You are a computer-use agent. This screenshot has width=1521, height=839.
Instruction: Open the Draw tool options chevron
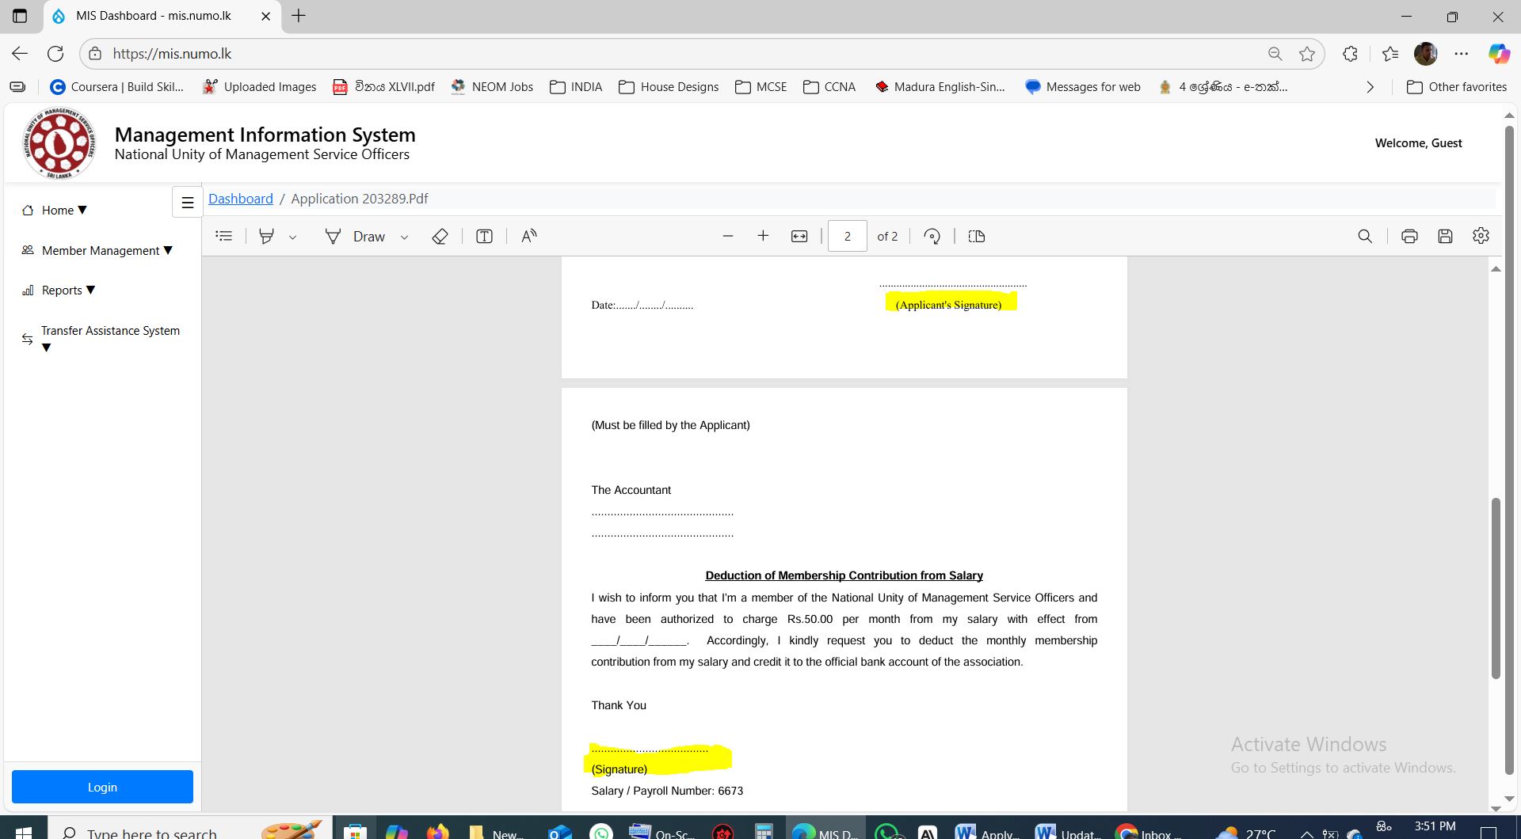coord(404,237)
